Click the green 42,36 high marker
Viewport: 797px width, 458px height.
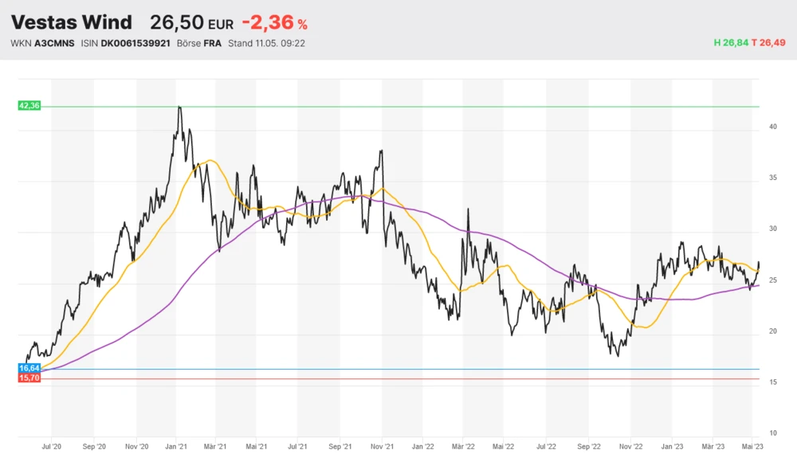tap(29, 106)
